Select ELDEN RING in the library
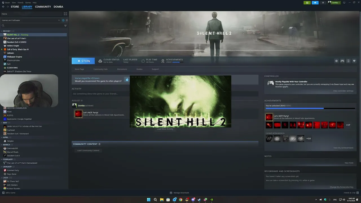The image size is (361, 203). (12, 68)
